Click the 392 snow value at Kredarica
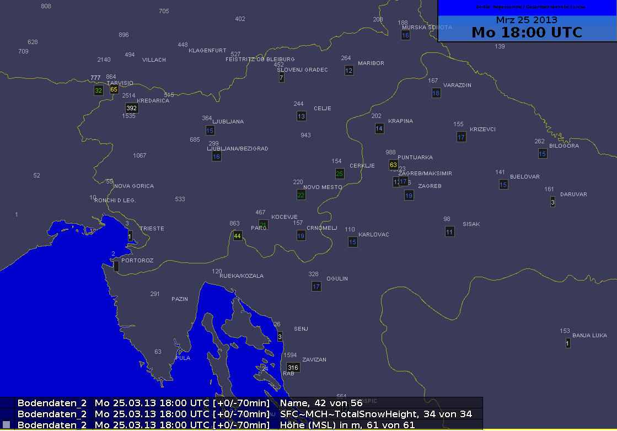This screenshot has width=617, height=431. click(131, 108)
